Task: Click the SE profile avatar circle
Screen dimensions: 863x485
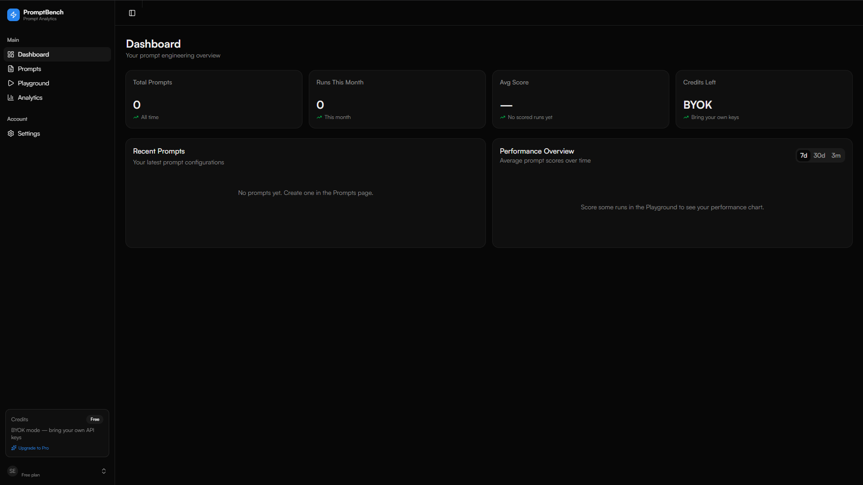Action: click(12, 471)
